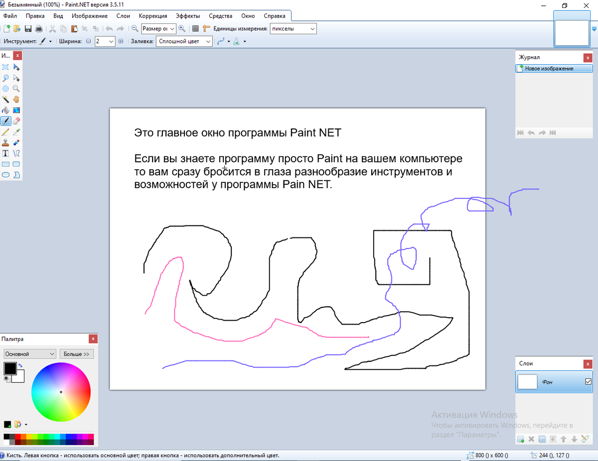The image size is (598, 461).
Task: Add a new layer in Слои panel
Action: [x=521, y=439]
